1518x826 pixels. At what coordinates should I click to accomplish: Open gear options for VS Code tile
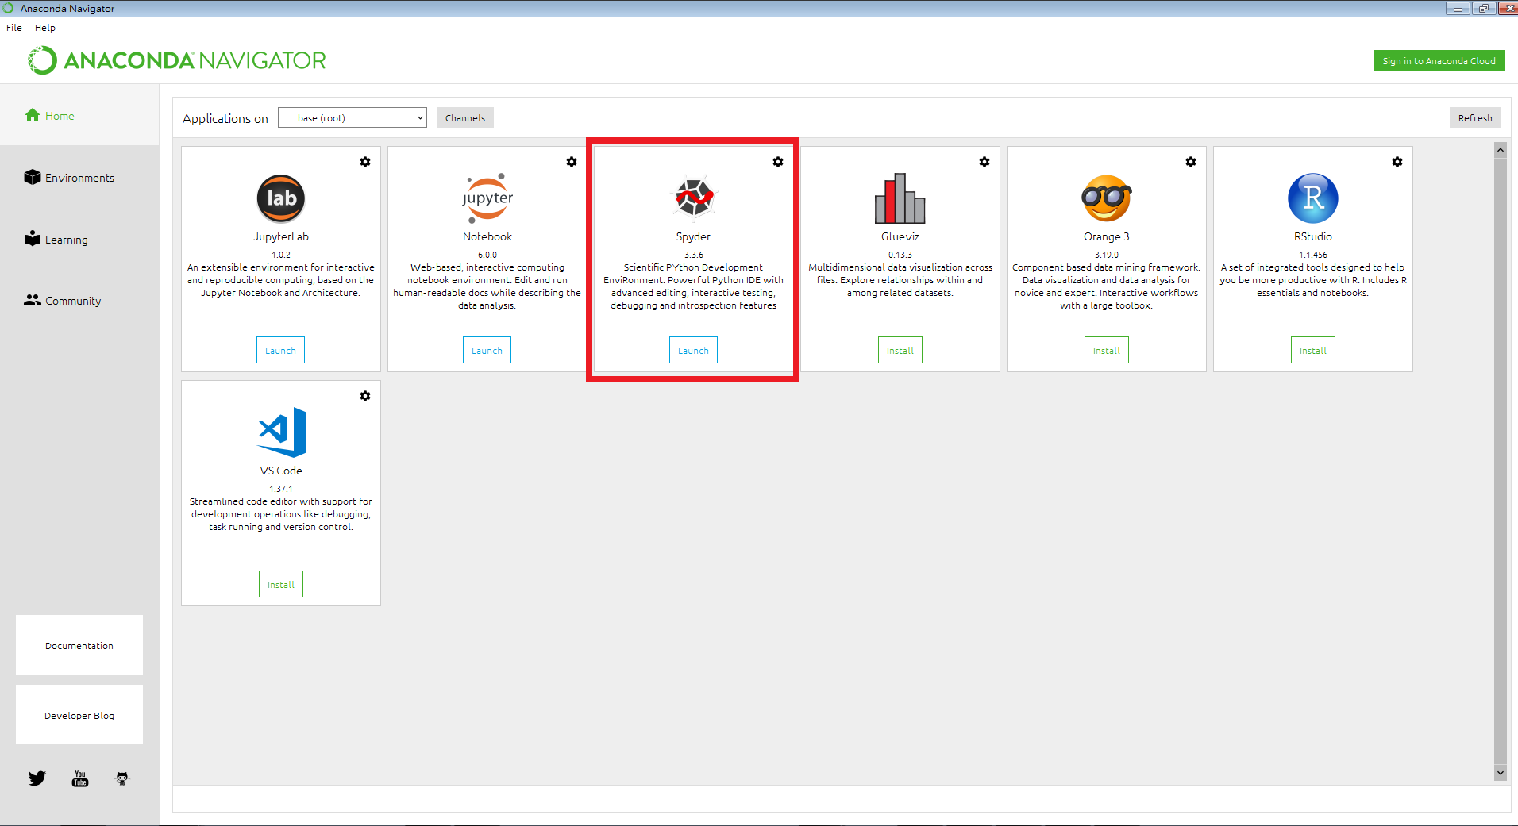pos(365,396)
